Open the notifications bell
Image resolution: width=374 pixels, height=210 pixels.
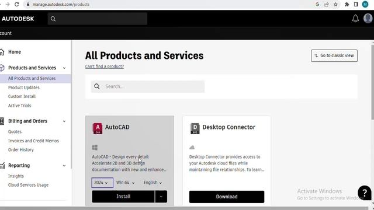[x=355, y=19]
